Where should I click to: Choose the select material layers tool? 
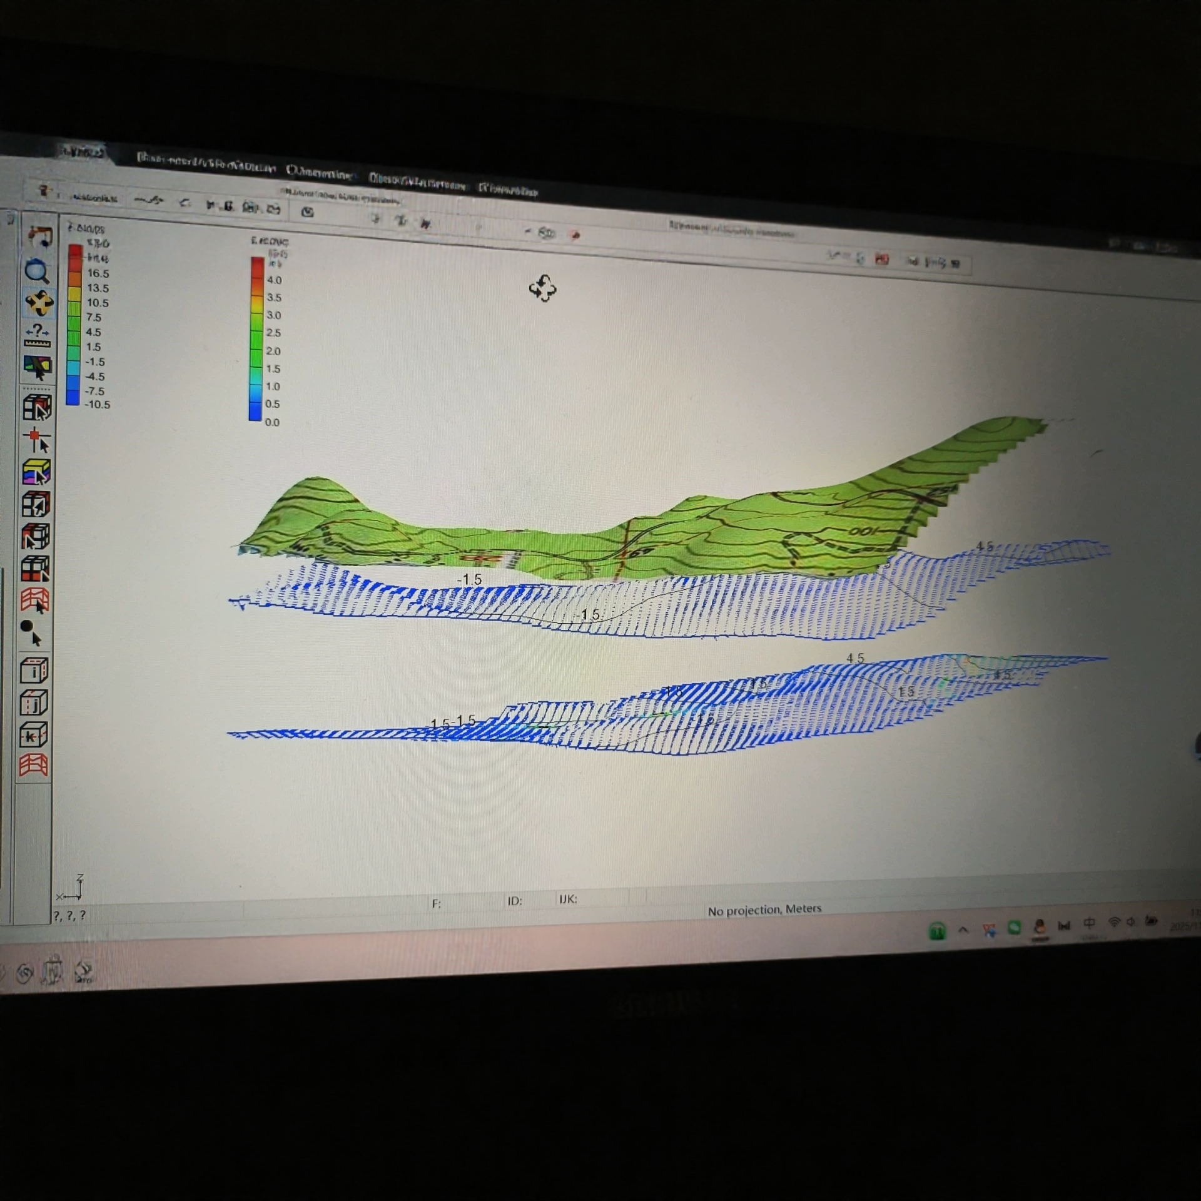[36, 472]
